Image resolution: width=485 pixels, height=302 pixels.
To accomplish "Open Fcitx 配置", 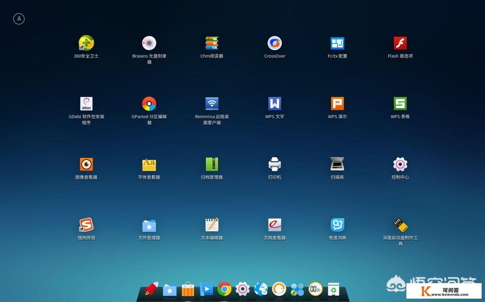I will coord(337,43).
